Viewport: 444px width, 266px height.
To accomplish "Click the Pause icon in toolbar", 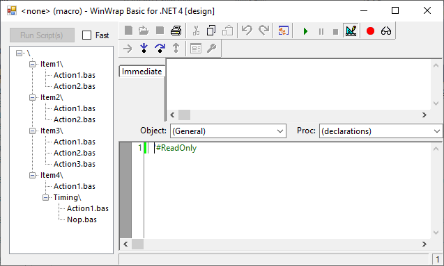I will 321,31.
